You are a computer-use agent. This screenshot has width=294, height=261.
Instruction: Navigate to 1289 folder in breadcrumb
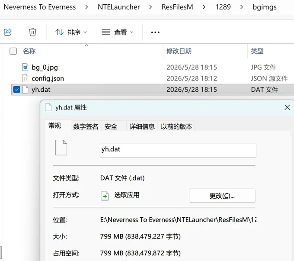click(x=223, y=7)
